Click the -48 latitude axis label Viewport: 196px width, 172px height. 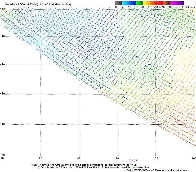pyautogui.click(x=2, y=124)
